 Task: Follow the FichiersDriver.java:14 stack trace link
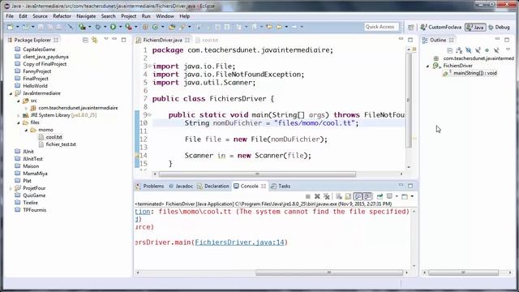click(x=240, y=243)
